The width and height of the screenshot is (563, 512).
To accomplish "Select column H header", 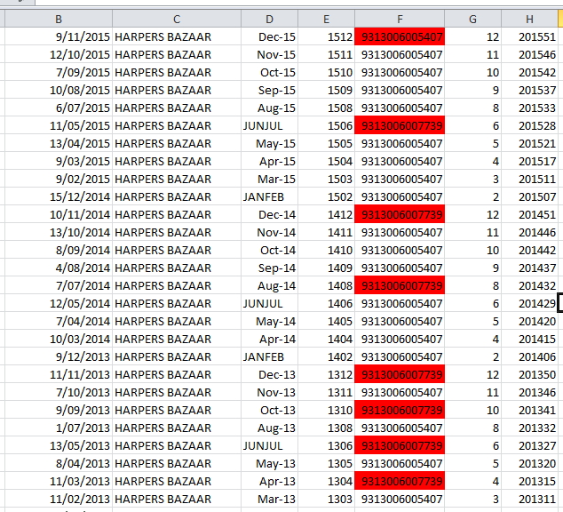I will coord(529,19).
